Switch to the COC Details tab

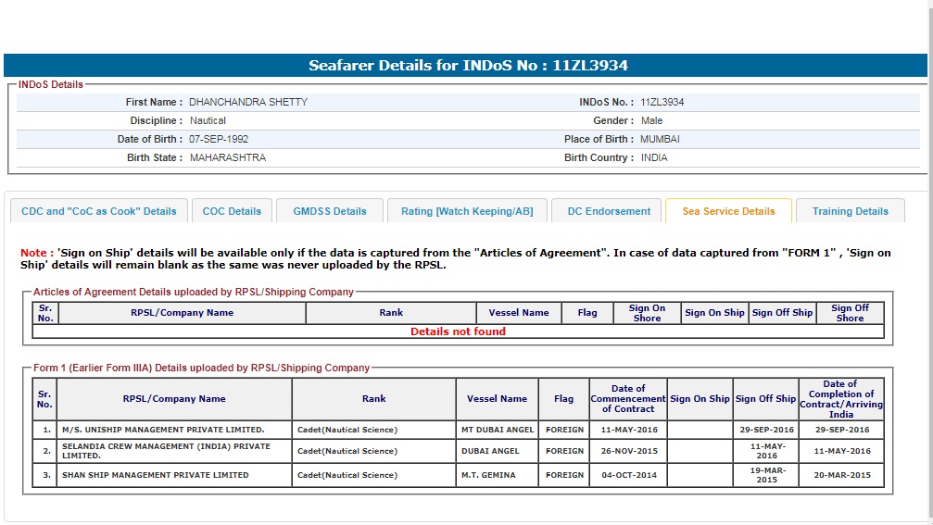[232, 211]
